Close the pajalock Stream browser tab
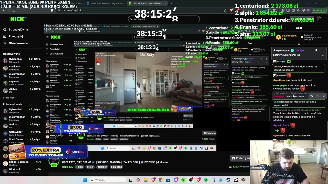The height and width of the screenshot is (184, 328). pyautogui.click(x=165, y=3)
